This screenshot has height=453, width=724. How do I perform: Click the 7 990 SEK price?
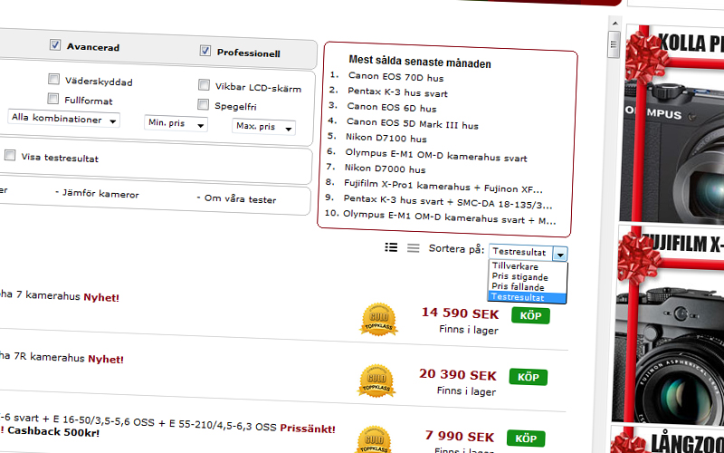pos(460,436)
